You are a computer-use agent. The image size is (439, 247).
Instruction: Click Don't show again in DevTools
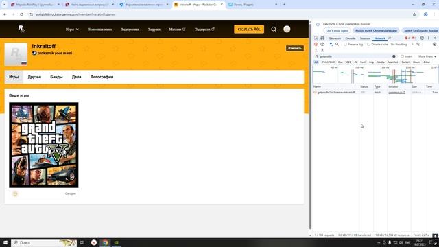click(337, 30)
